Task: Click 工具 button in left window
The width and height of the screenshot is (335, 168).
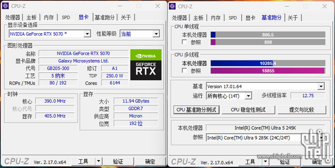Action: pyautogui.click(x=83, y=162)
